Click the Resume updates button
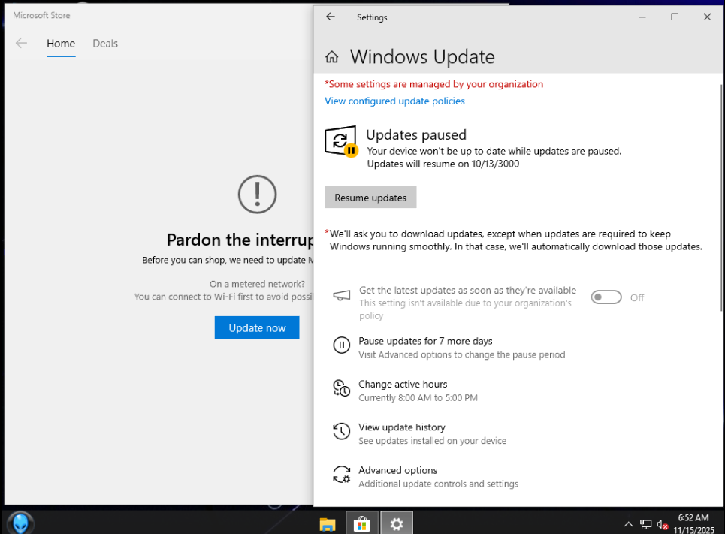725x534 pixels. 370,198
